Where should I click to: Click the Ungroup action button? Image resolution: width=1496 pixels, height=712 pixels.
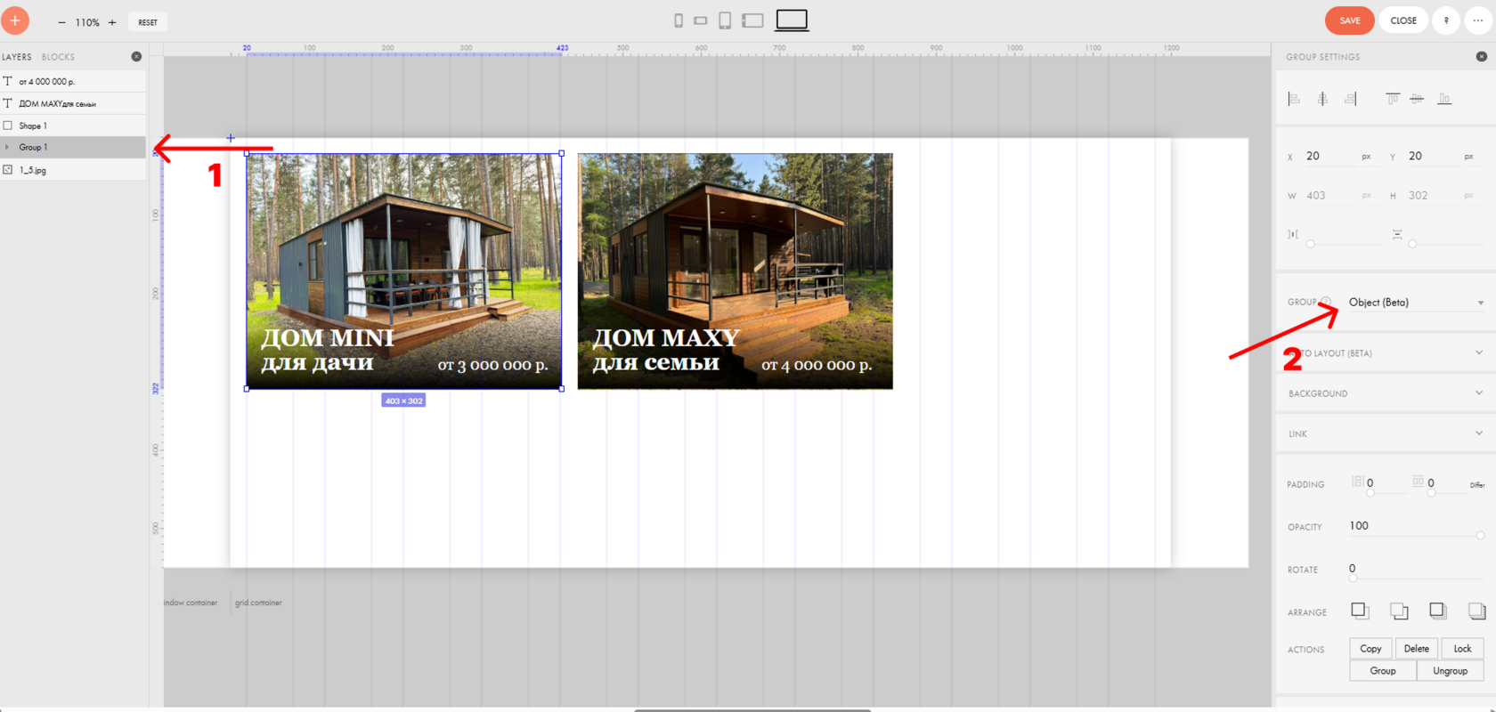pos(1450,671)
